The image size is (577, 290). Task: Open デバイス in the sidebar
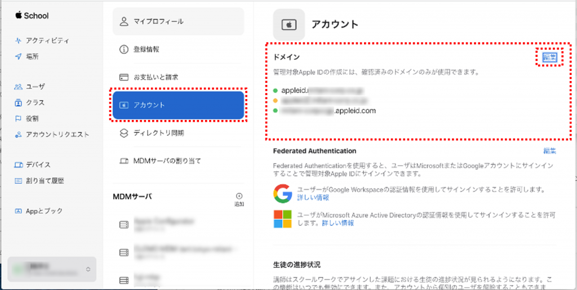[38, 164]
